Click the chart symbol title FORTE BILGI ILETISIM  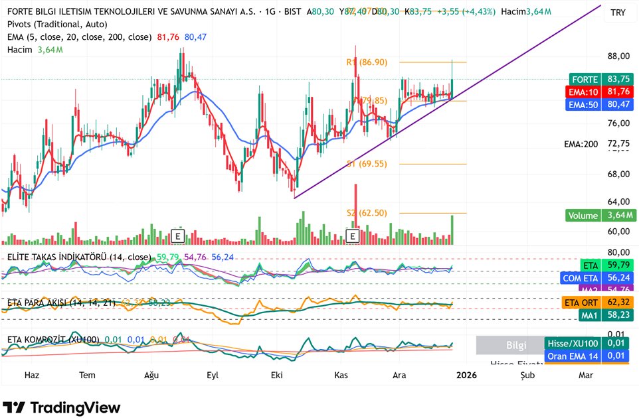pos(132,12)
